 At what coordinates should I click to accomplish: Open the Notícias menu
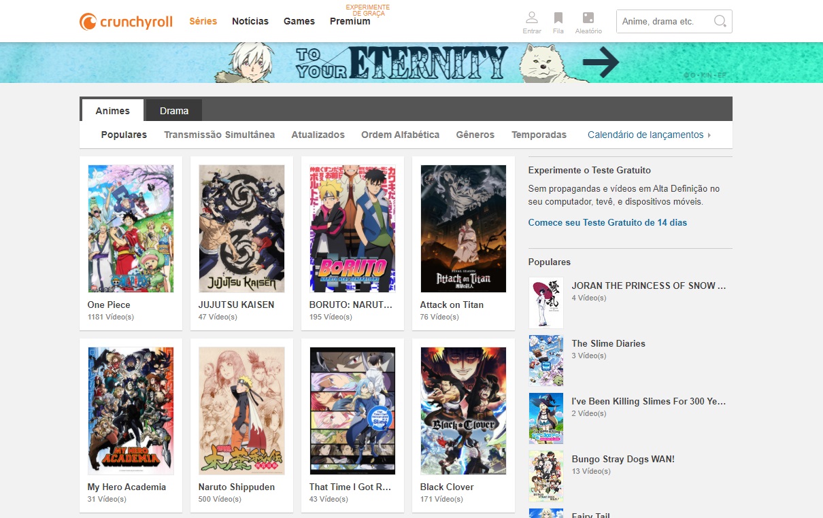click(250, 21)
